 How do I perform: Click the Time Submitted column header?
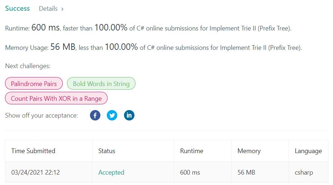(x=33, y=151)
